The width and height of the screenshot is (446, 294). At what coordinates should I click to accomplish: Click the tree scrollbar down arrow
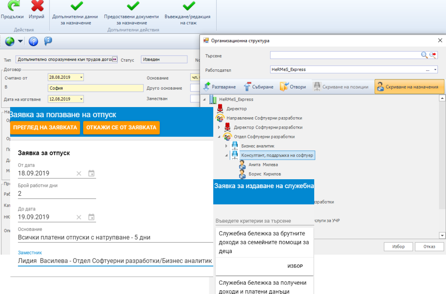(442, 235)
